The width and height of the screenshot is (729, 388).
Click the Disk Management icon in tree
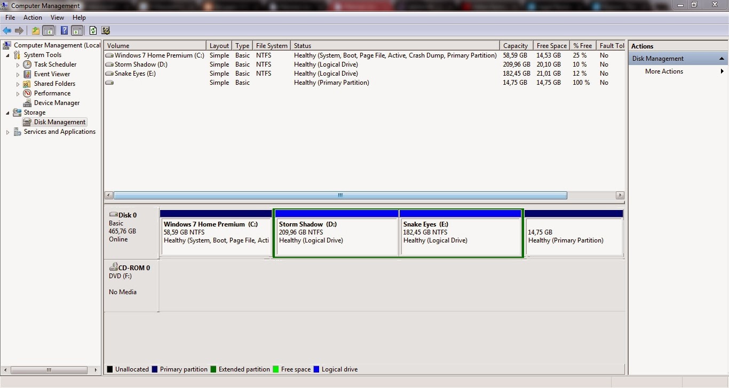click(x=27, y=122)
